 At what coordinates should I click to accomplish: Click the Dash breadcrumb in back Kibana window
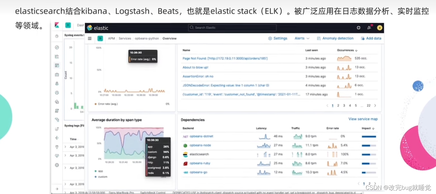click(80, 25)
